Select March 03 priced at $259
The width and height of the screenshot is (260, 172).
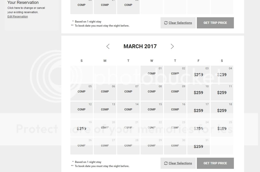(199, 74)
